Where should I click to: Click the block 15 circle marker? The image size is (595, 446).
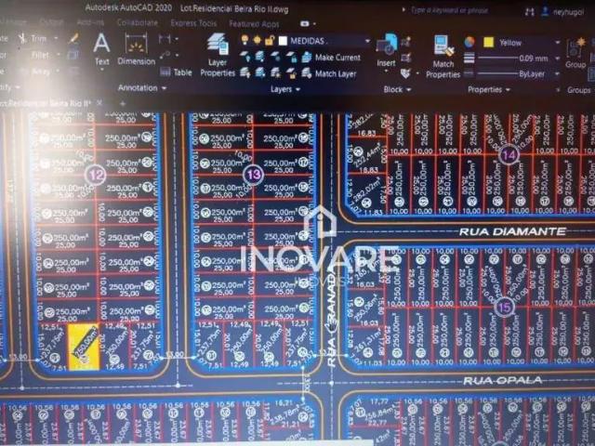tap(504, 307)
